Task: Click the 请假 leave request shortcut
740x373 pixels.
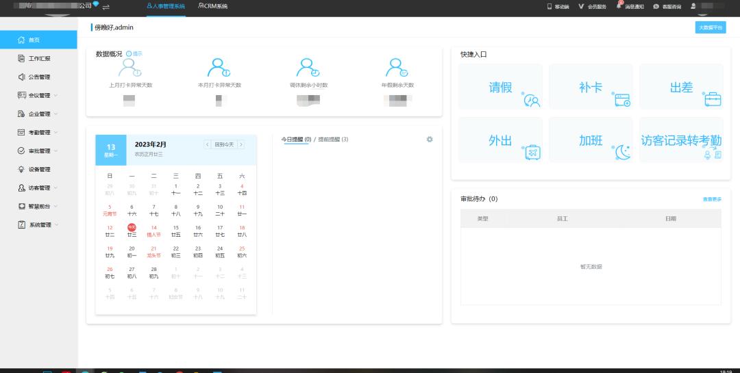Action: [x=500, y=87]
